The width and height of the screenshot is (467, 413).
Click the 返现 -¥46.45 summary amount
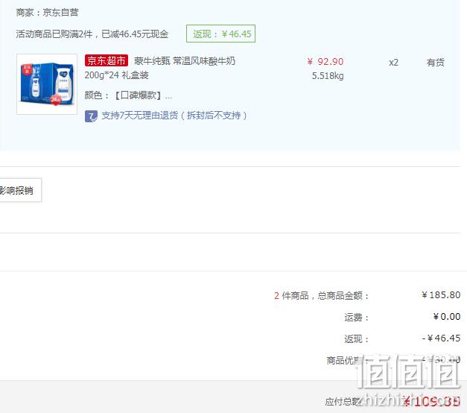[x=441, y=338]
